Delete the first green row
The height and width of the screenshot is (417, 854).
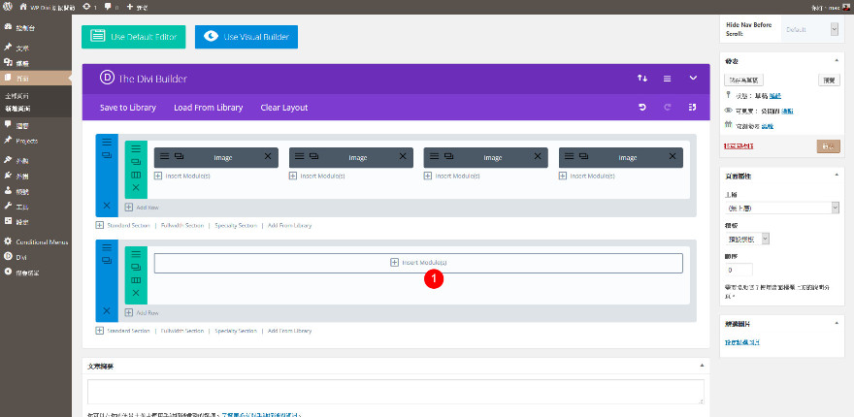click(136, 188)
